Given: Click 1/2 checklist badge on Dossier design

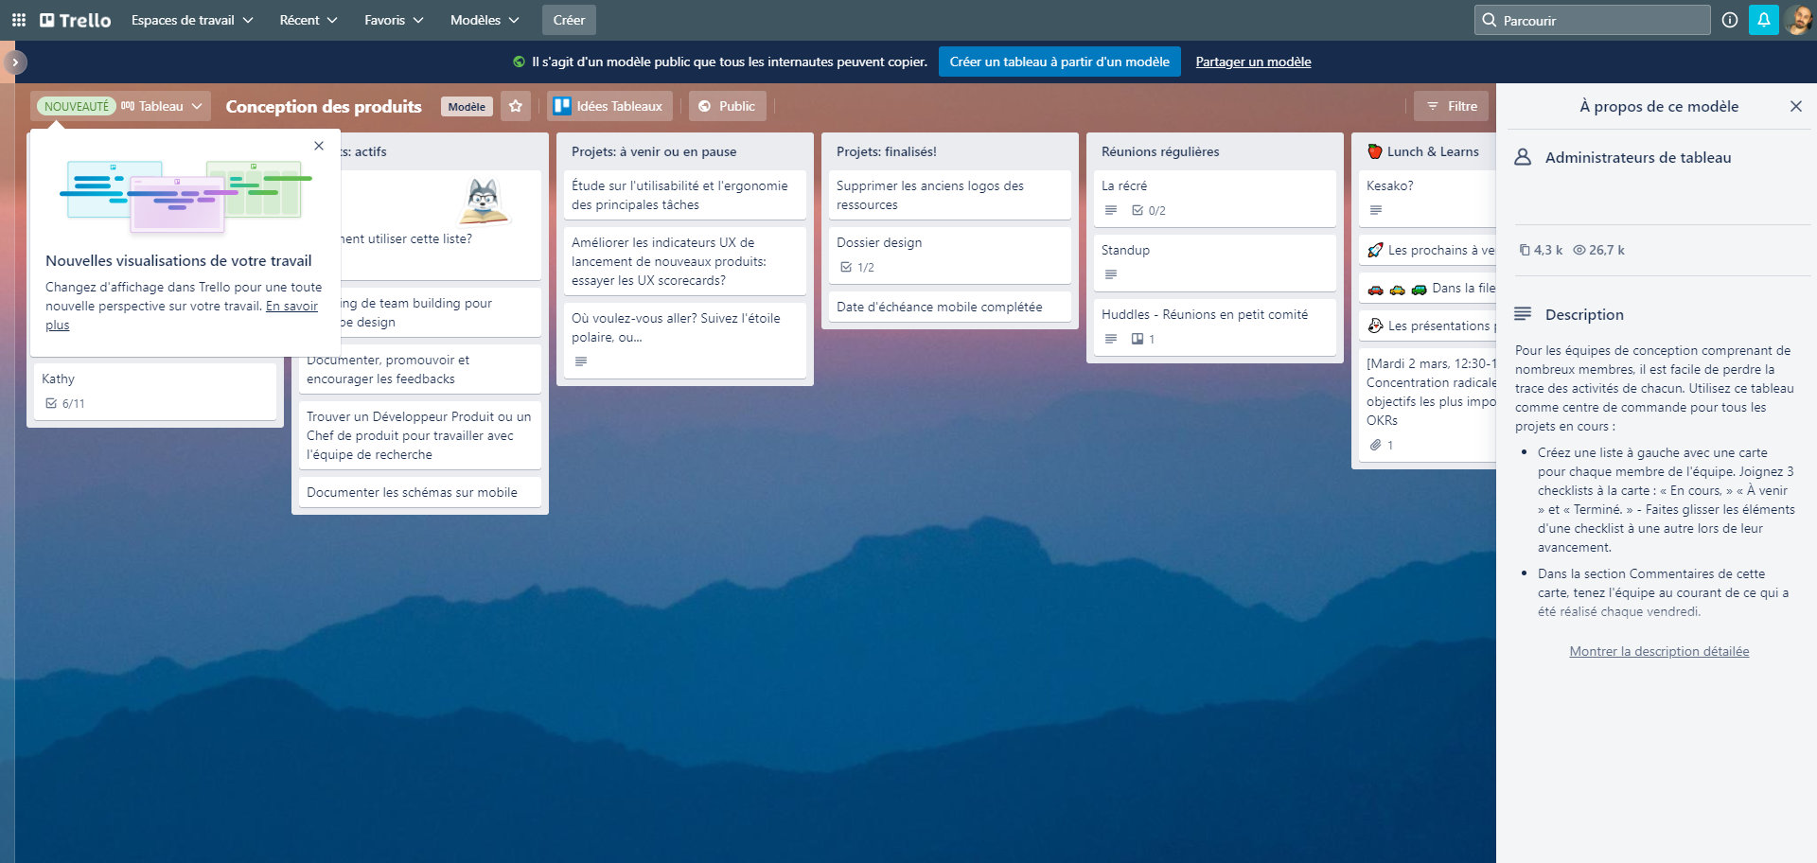Looking at the screenshot, I should point(857,267).
